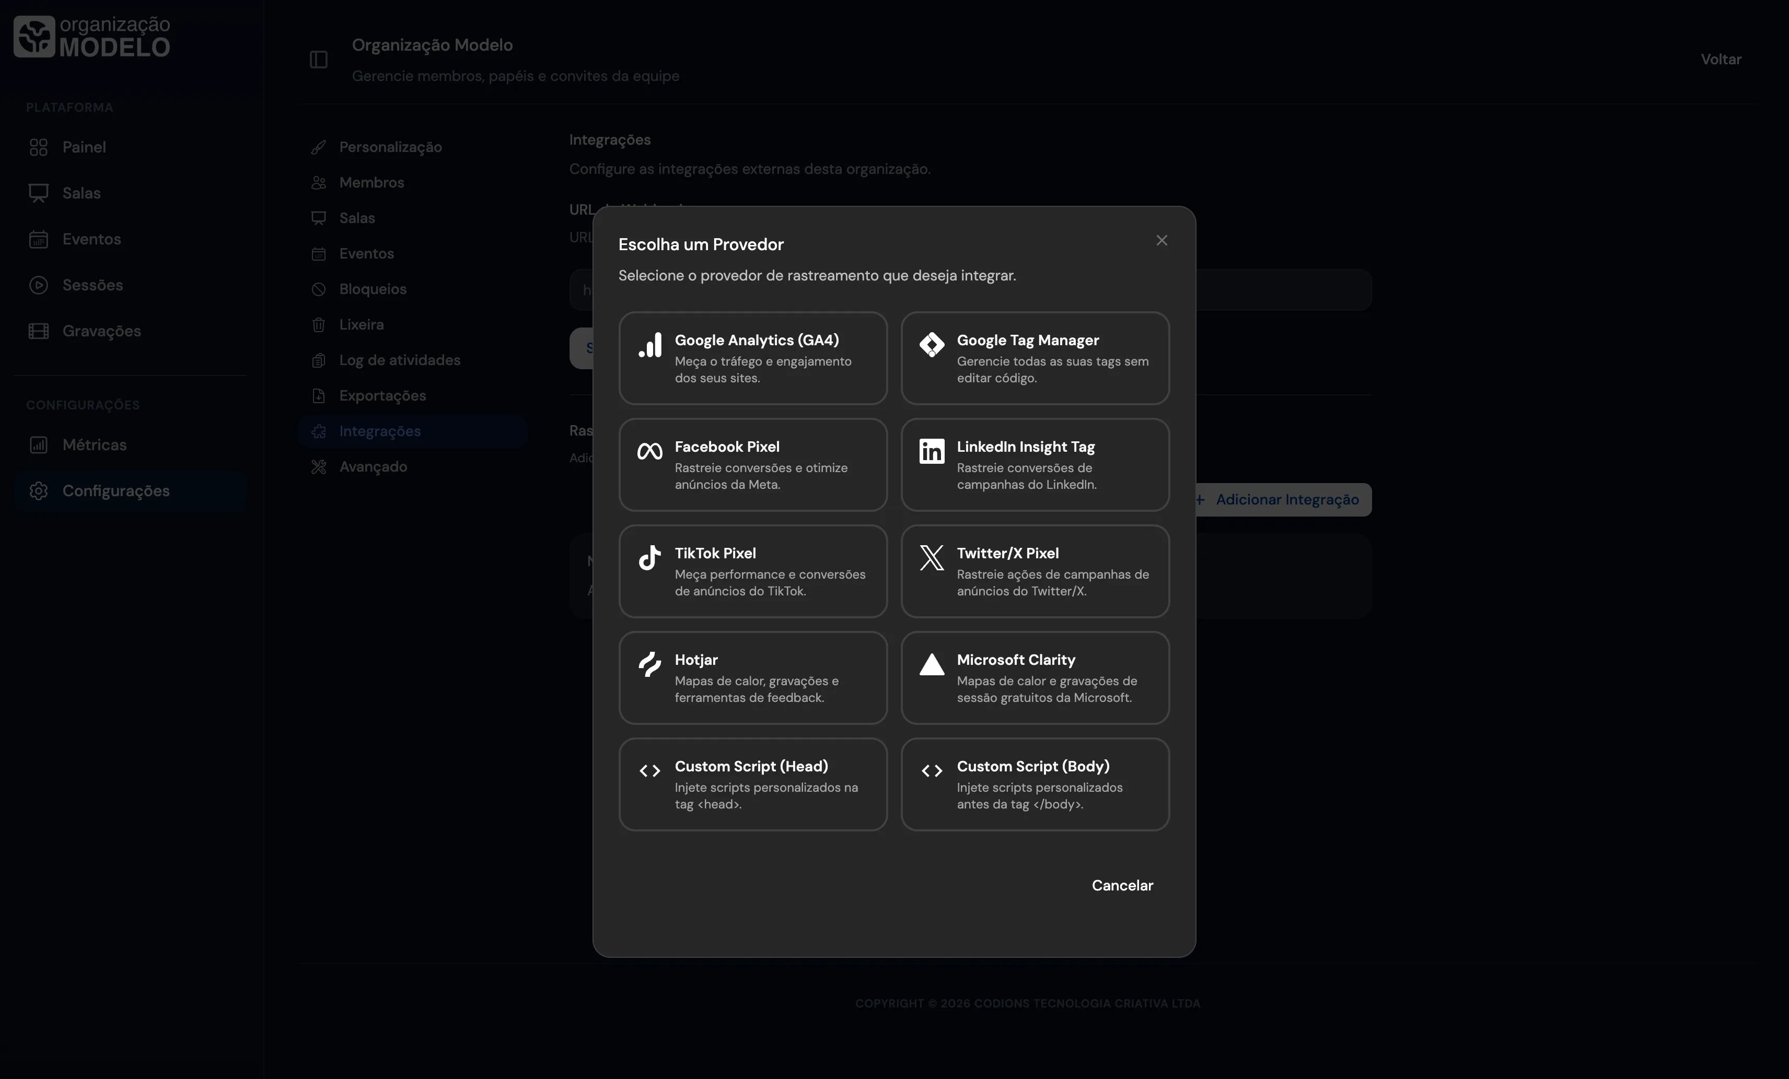Viewport: 1789px width, 1079px height.
Task: Click the X logo icon
Action: [932, 557]
